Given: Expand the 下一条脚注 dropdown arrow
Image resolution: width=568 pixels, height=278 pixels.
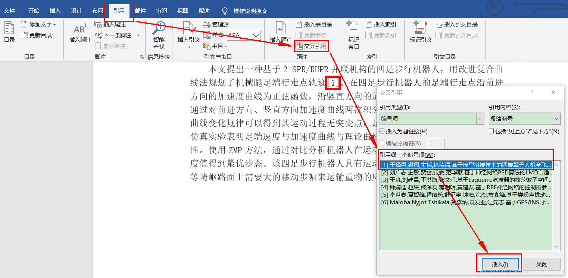Looking at the screenshot, I should click(x=138, y=35).
